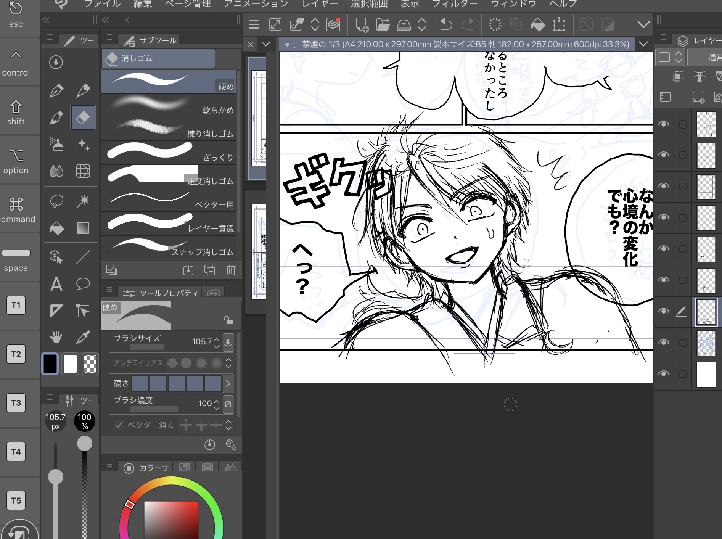This screenshot has height=539, width=722.
Task: Open the sub tool palette menu
Action: (109, 37)
